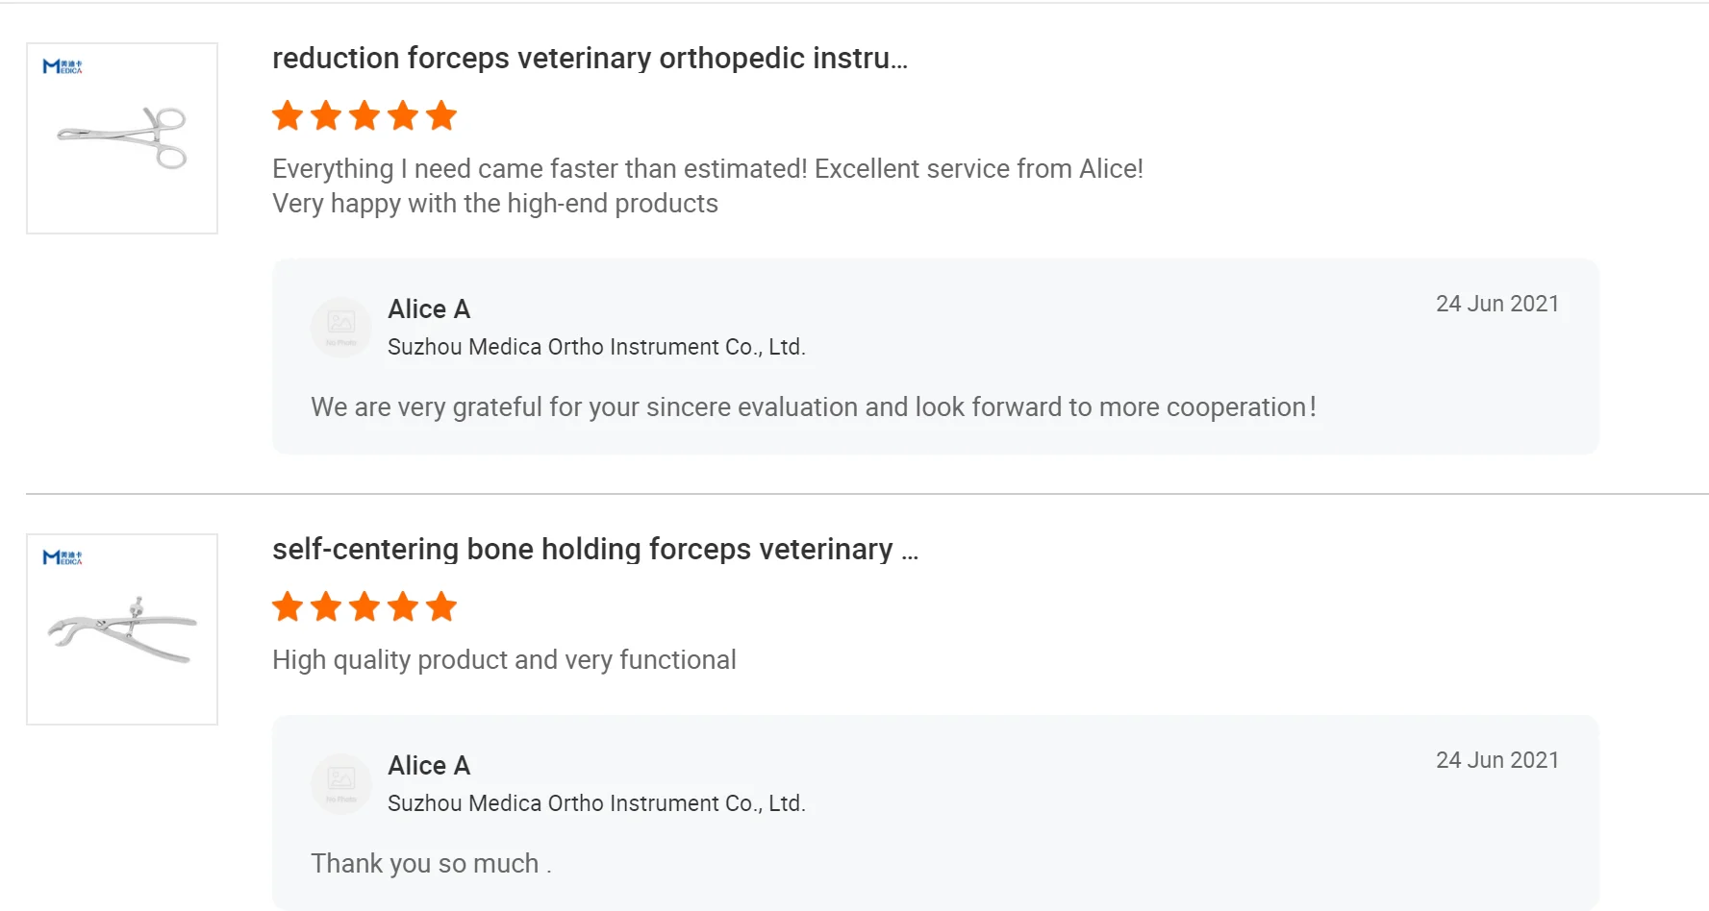Click the fifth star of the self-centering forceps rating
This screenshot has height=911, width=1709.
coord(441,607)
